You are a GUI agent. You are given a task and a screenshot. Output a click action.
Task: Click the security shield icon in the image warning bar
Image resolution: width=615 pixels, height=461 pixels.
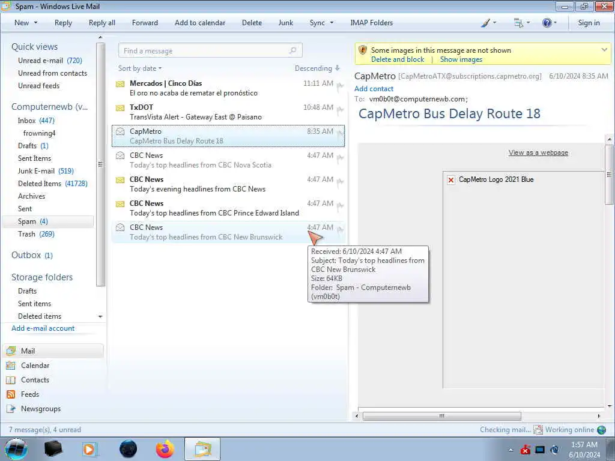click(x=363, y=50)
